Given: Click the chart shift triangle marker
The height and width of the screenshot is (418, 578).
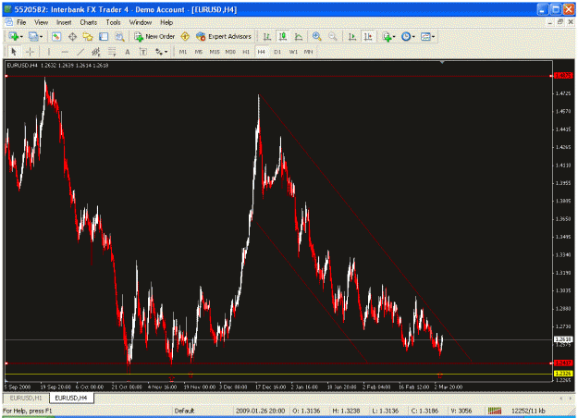Looking at the screenshot, I should click(442, 62).
